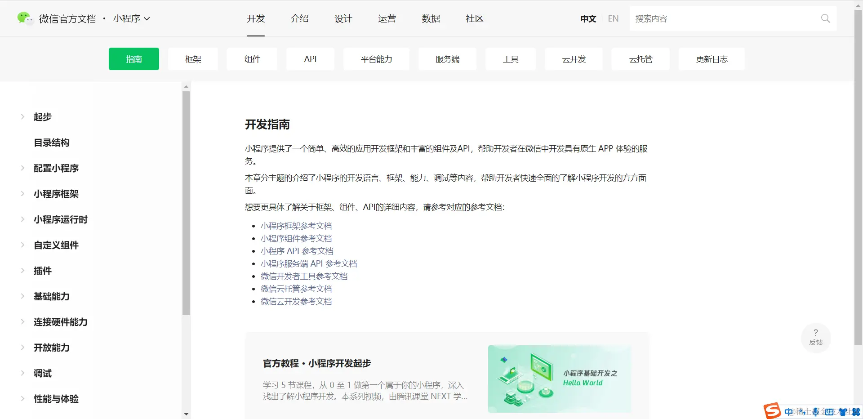Switch to the 运营 top tab
The height and width of the screenshot is (419, 863).
pyautogui.click(x=387, y=18)
